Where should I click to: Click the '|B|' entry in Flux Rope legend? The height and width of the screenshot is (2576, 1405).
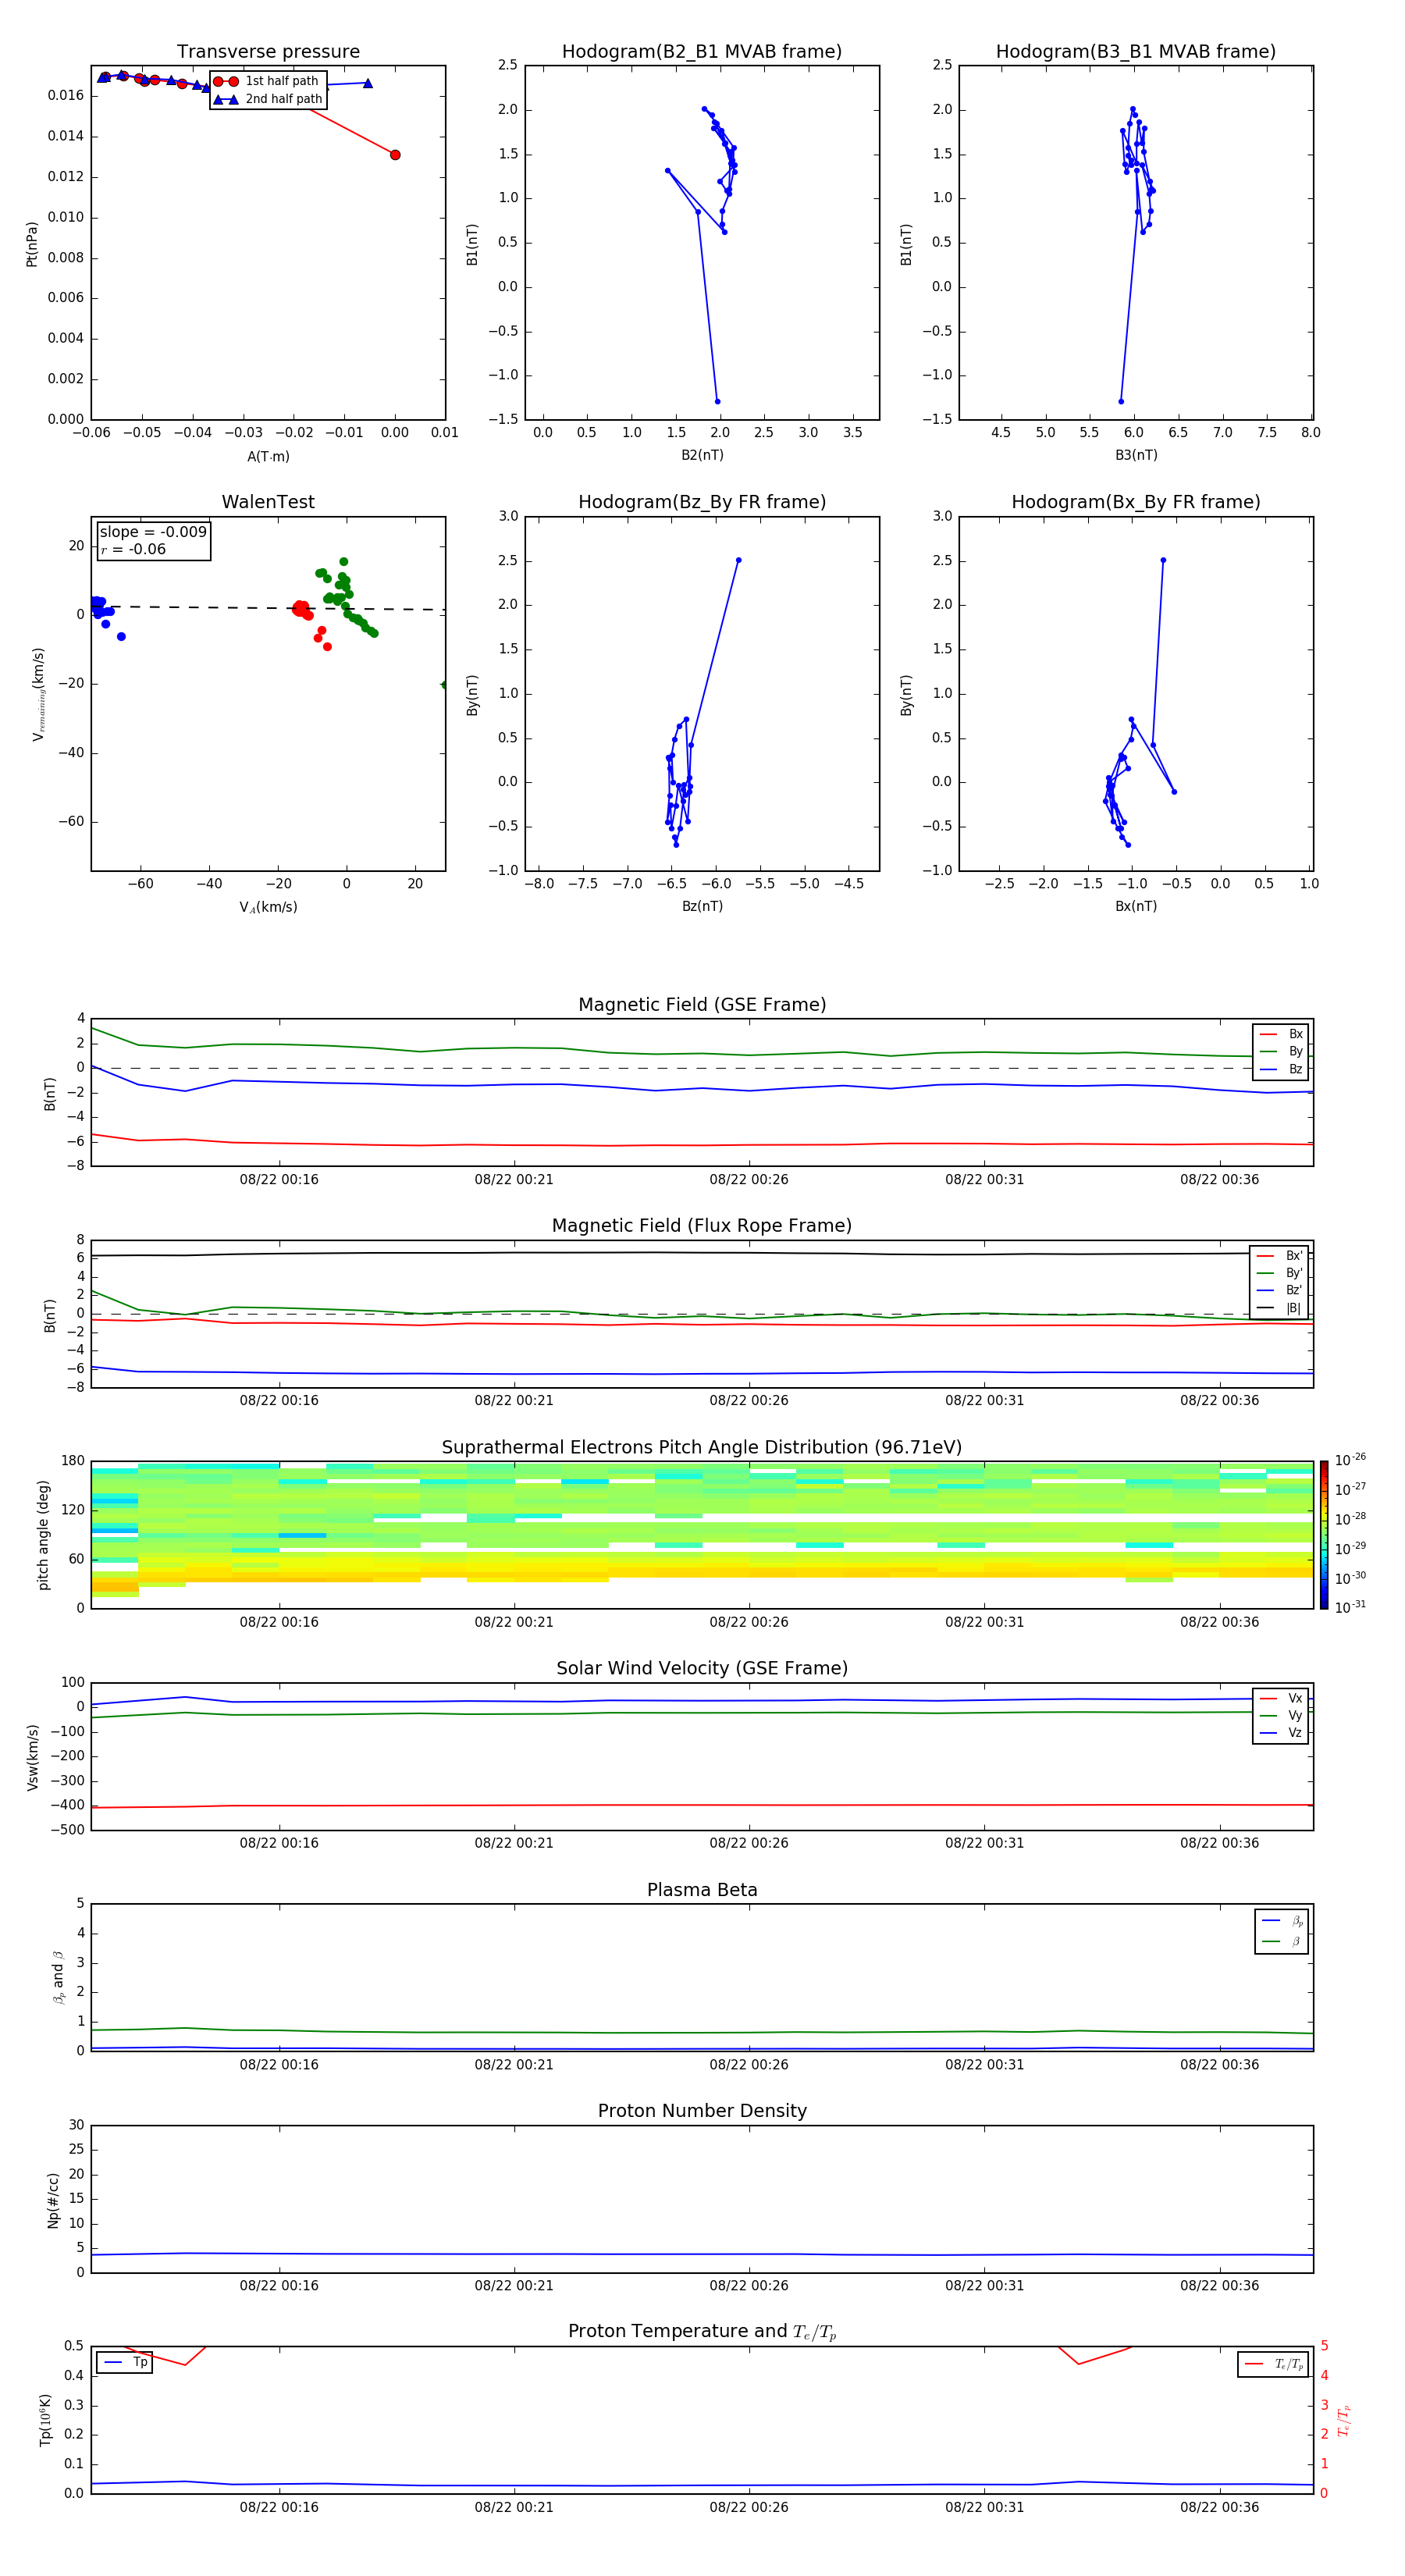pos(1280,1308)
